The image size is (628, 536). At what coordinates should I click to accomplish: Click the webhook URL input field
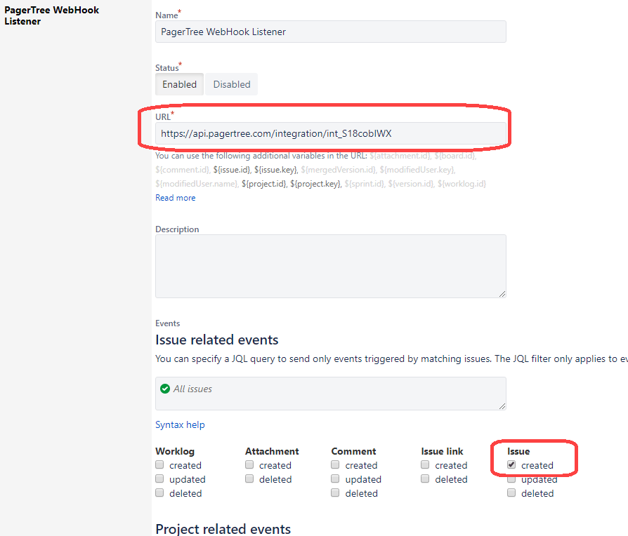click(330, 133)
